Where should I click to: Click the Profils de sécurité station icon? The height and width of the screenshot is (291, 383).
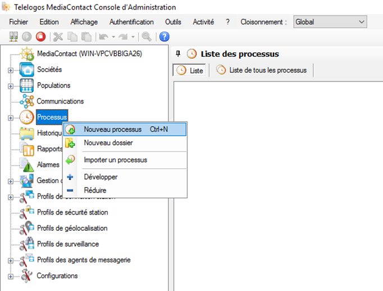tap(27, 212)
